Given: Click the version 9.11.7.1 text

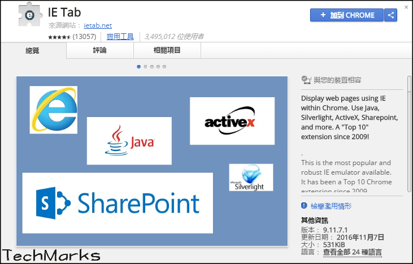Looking at the screenshot, I should [x=335, y=230].
